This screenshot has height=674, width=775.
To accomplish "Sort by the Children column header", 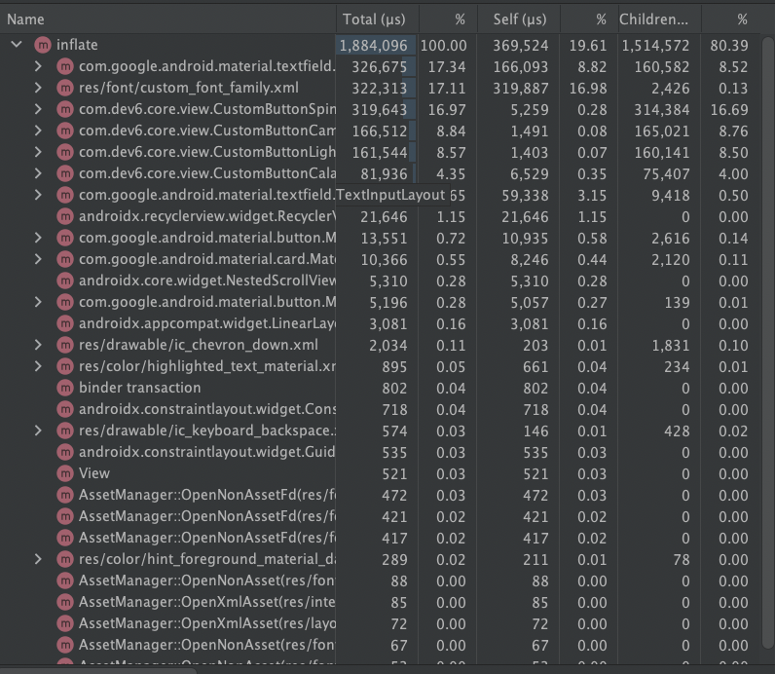I will point(659,19).
